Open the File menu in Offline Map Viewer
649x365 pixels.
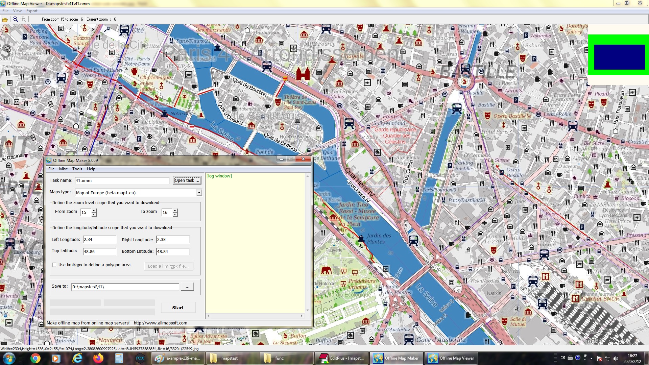click(5, 11)
